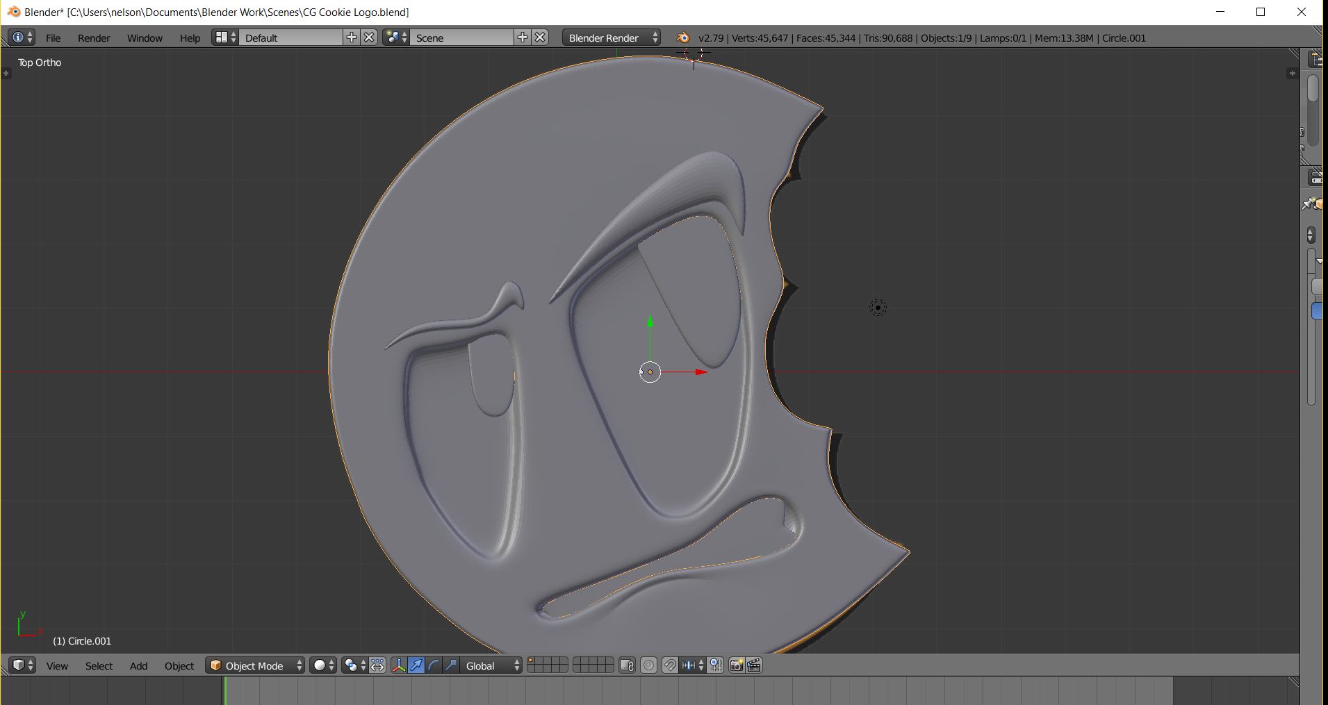
Task: Click the properties editor type icon
Action: click(1316, 179)
